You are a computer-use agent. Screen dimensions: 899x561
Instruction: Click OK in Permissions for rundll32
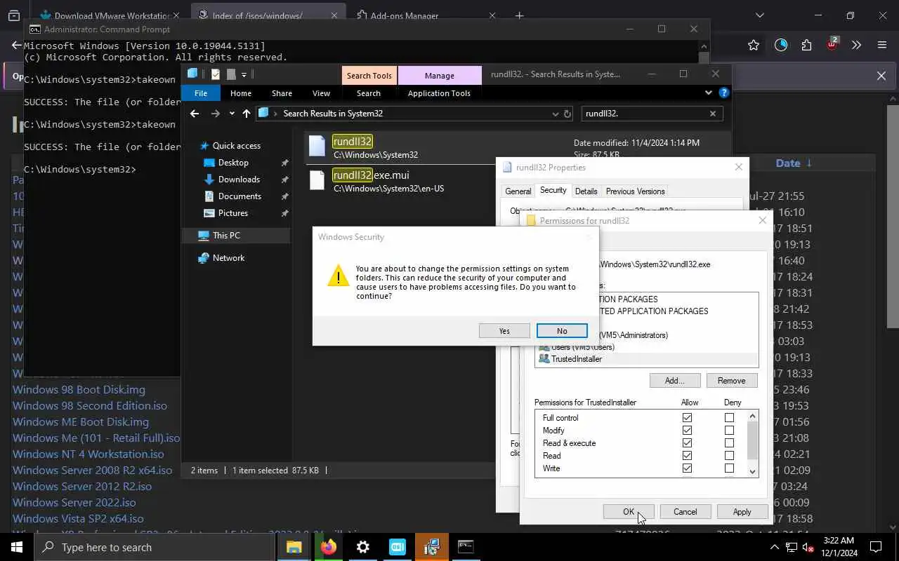[x=629, y=512]
